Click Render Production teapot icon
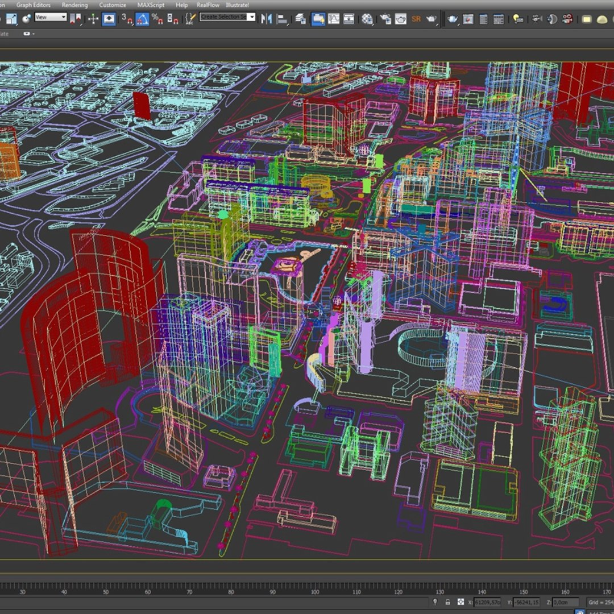The height and width of the screenshot is (614, 614). (x=431, y=18)
